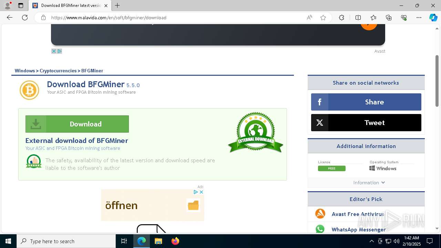This screenshot has width=441, height=248.
Task: Open Collections icon in toolbar
Action: point(389,18)
